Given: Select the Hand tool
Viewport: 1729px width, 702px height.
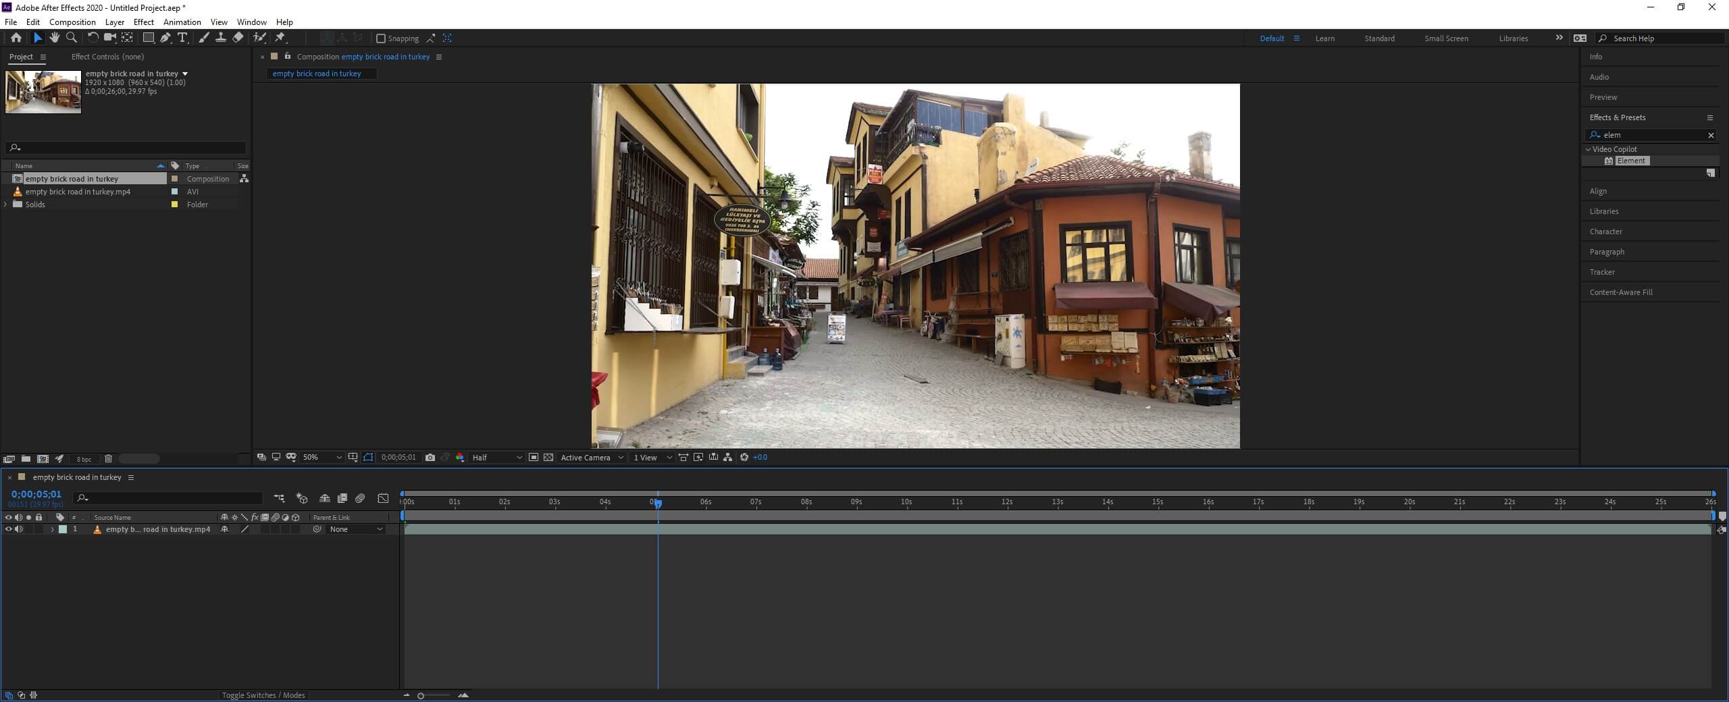Looking at the screenshot, I should 55,38.
